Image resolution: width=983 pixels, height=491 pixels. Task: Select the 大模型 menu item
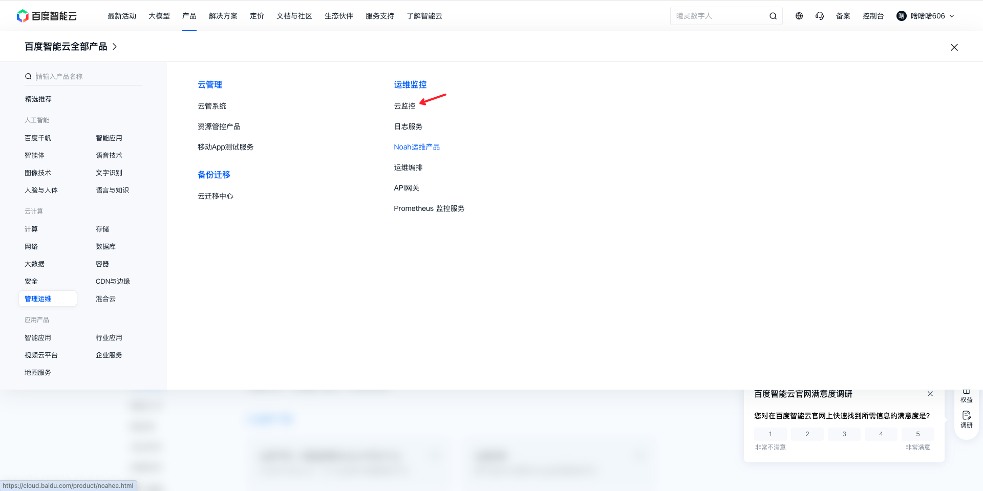point(159,16)
